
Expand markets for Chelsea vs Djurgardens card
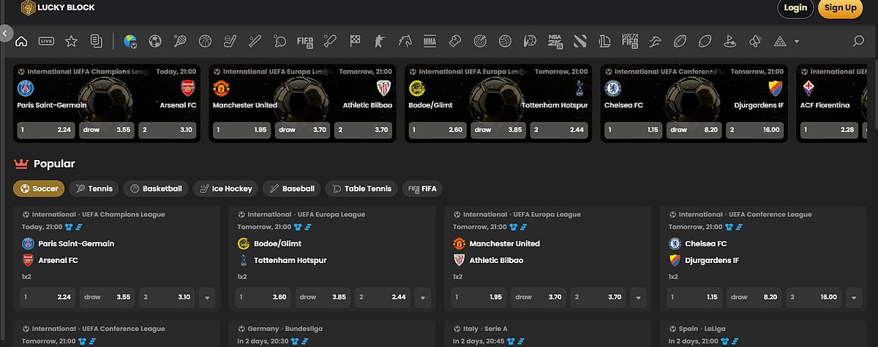point(854,297)
